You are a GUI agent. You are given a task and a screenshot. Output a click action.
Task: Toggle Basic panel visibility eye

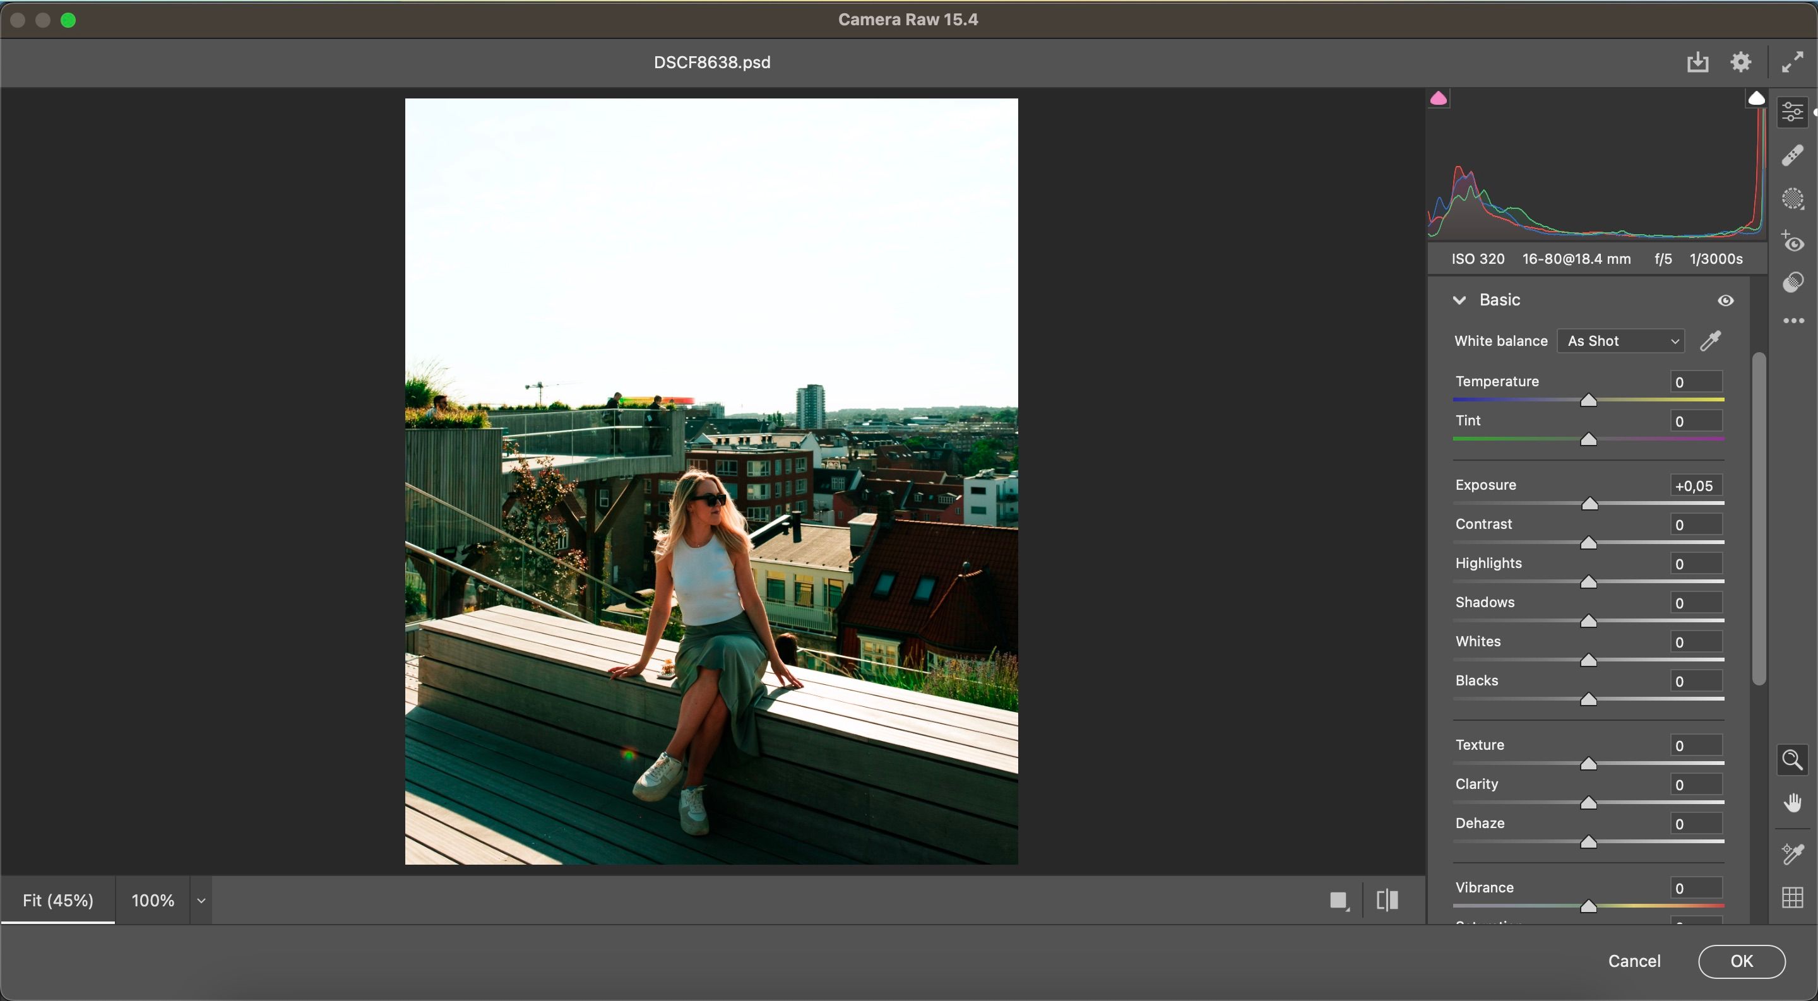click(x=1726, y=300)
